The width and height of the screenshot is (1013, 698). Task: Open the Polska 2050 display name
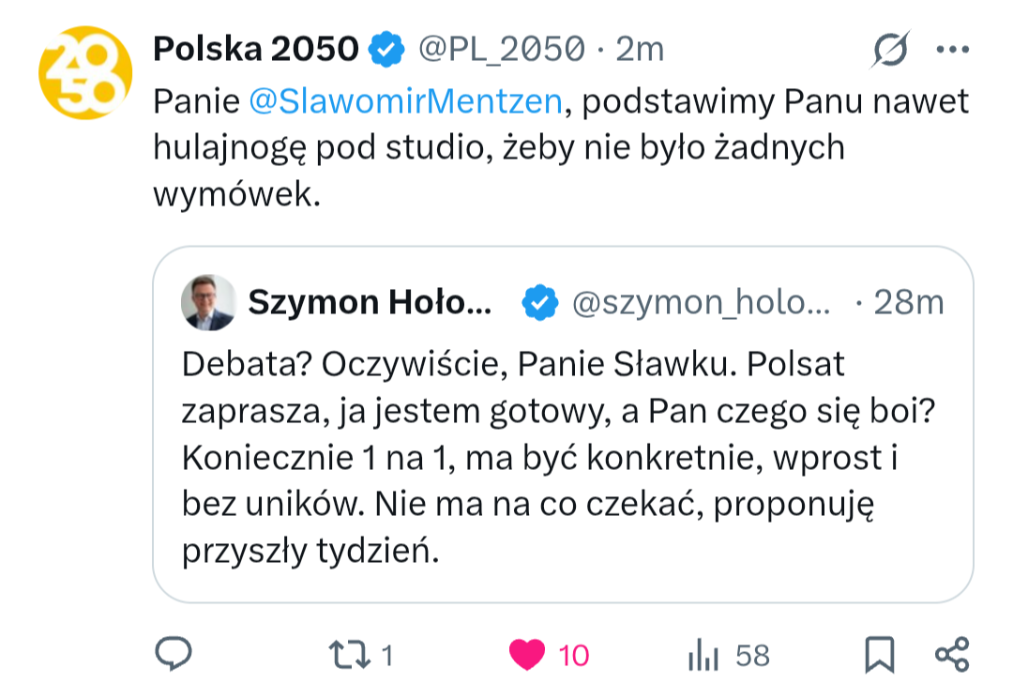(x=255, y=49)
